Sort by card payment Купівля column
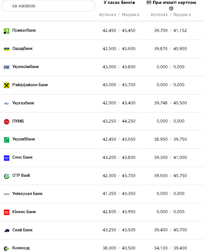 (x=159, y=15)
